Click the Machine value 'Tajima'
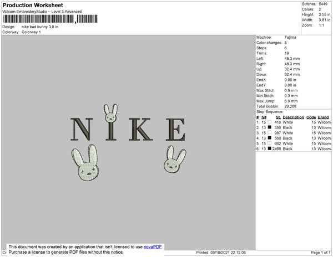The width and height of the screenshot is (333, 257). 290,37
